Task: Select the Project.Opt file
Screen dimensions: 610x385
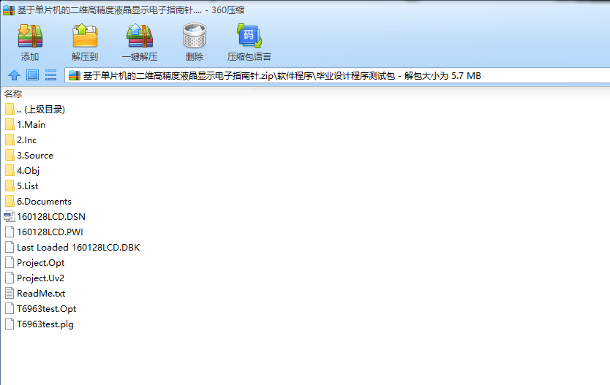Action: coord(34,262)
